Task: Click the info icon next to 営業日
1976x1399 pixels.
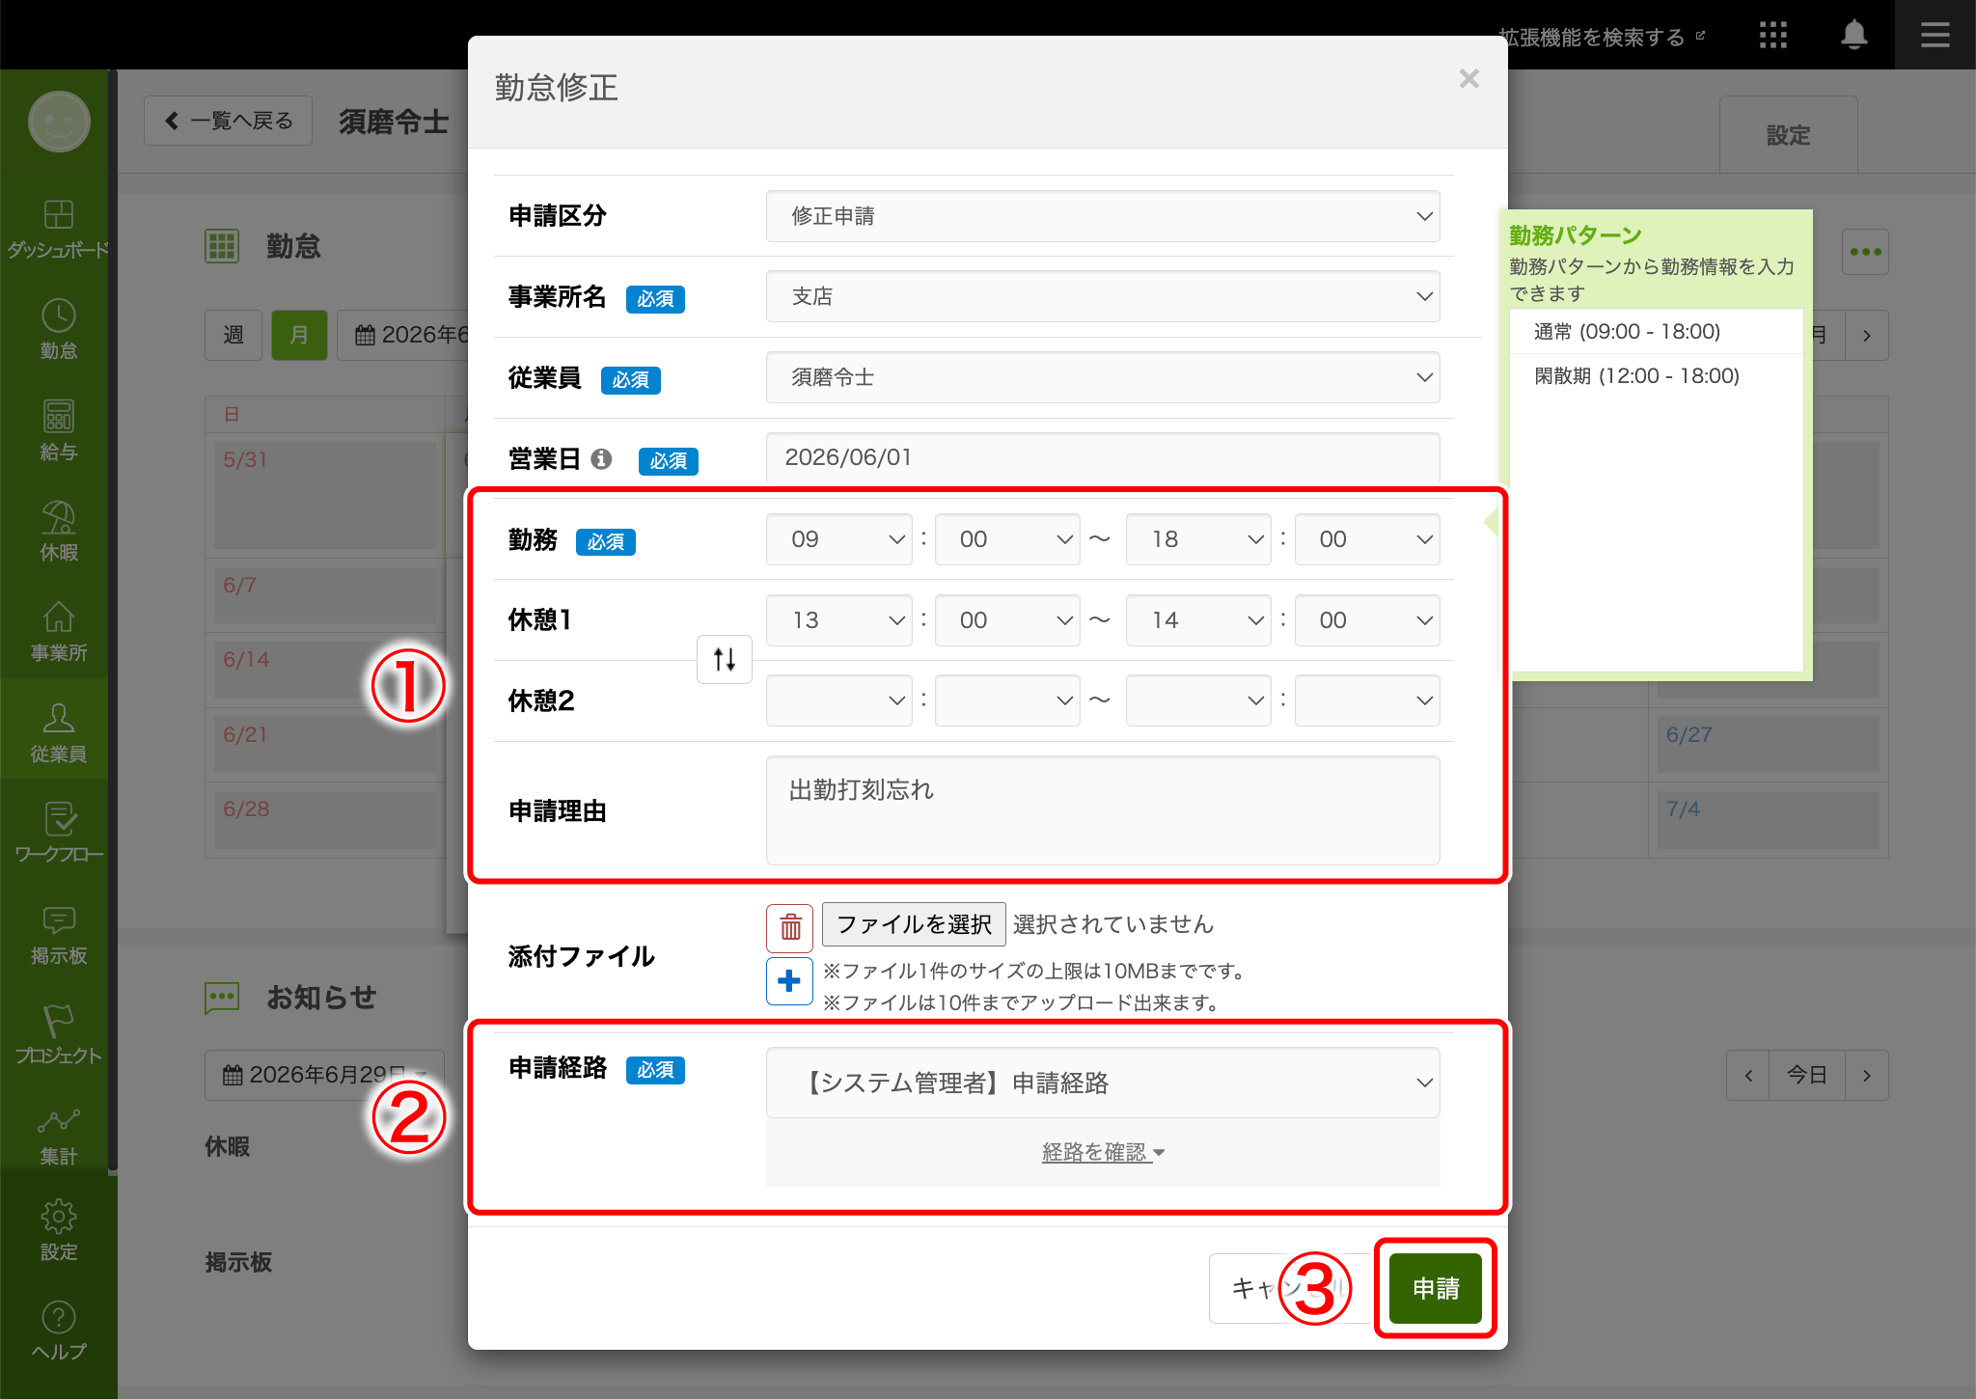Action: (601, 459)
